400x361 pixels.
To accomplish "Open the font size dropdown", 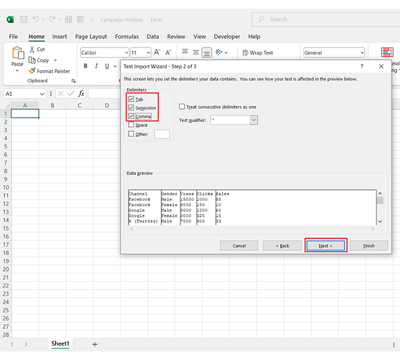I will tap(148, 53).
